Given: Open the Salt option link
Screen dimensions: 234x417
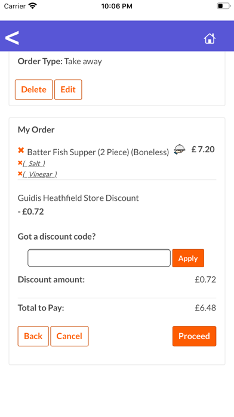Looking at the screenshot, I should [x=34, y=164].
